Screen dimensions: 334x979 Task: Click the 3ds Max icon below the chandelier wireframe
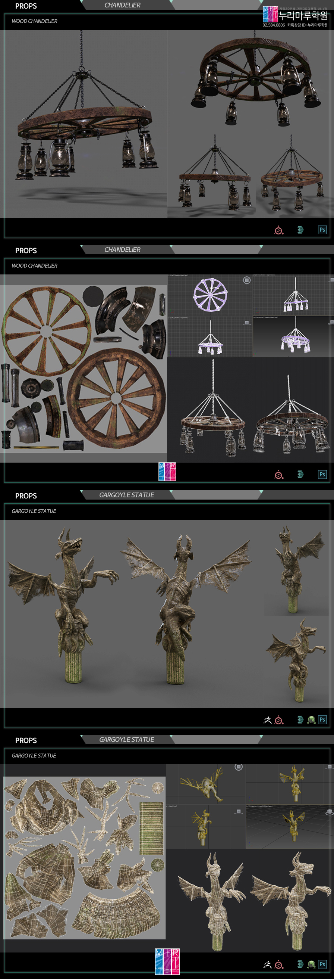coord(300,474)
